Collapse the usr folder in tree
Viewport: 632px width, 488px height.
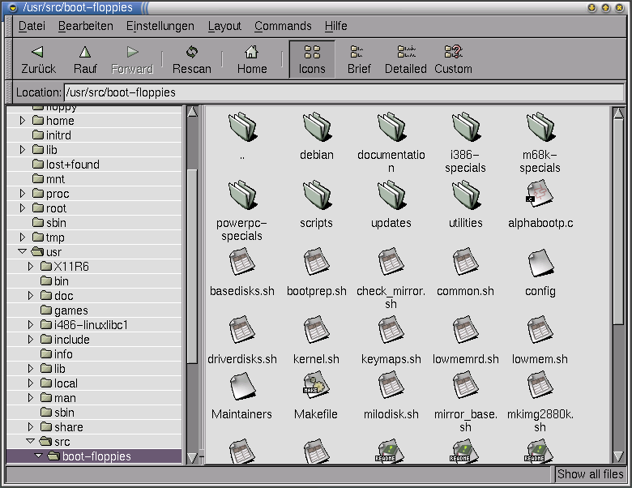pos(23,251)
